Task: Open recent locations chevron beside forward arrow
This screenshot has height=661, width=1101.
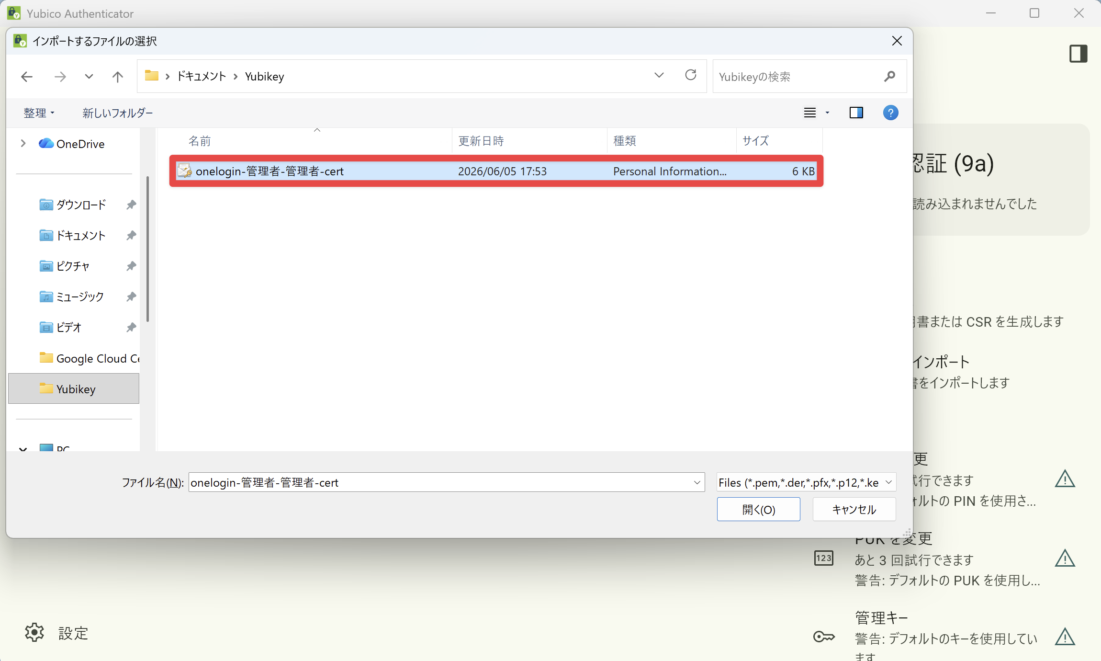Action: pos(89,77)
